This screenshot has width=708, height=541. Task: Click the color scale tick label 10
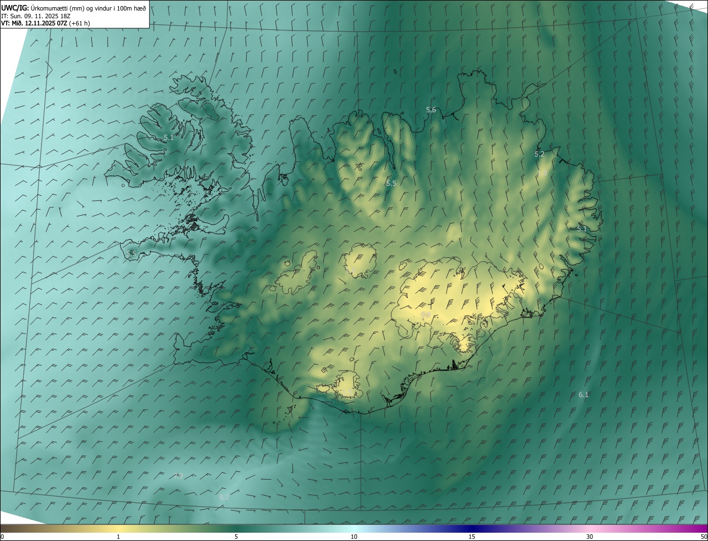[354, 537]
